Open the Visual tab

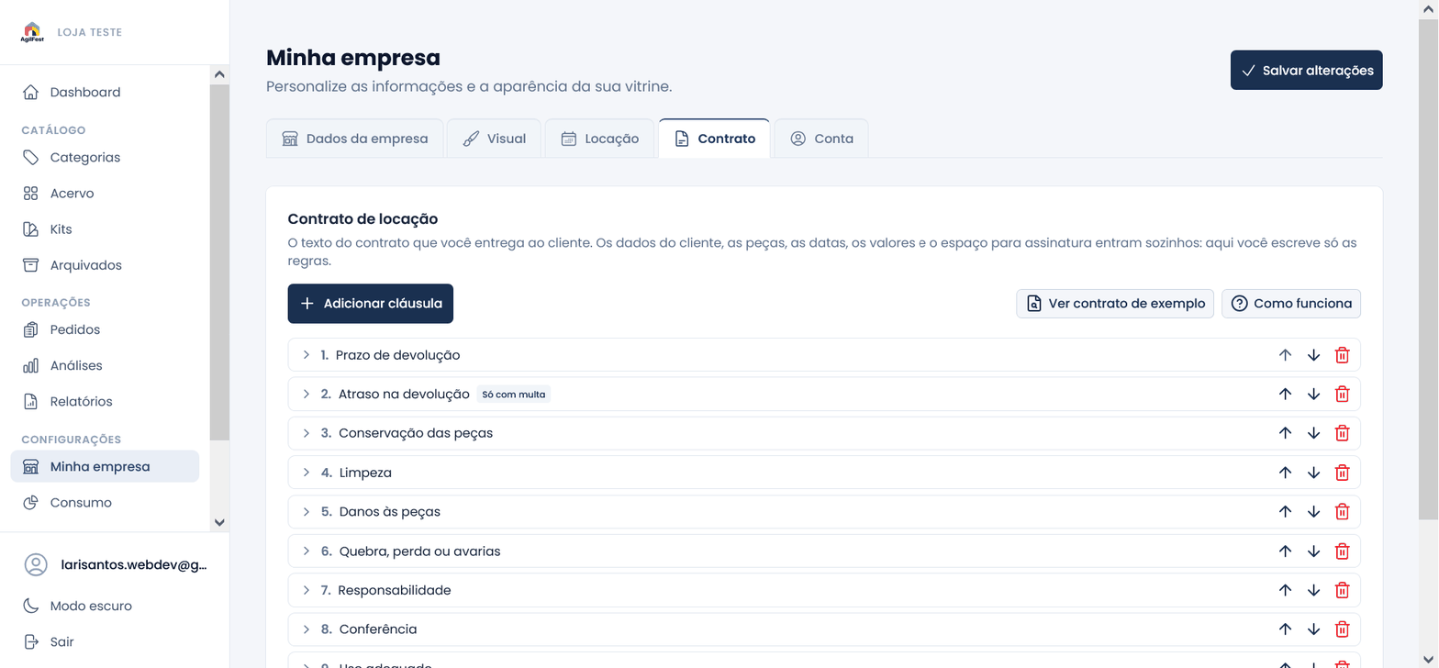(x=494, y=139)
